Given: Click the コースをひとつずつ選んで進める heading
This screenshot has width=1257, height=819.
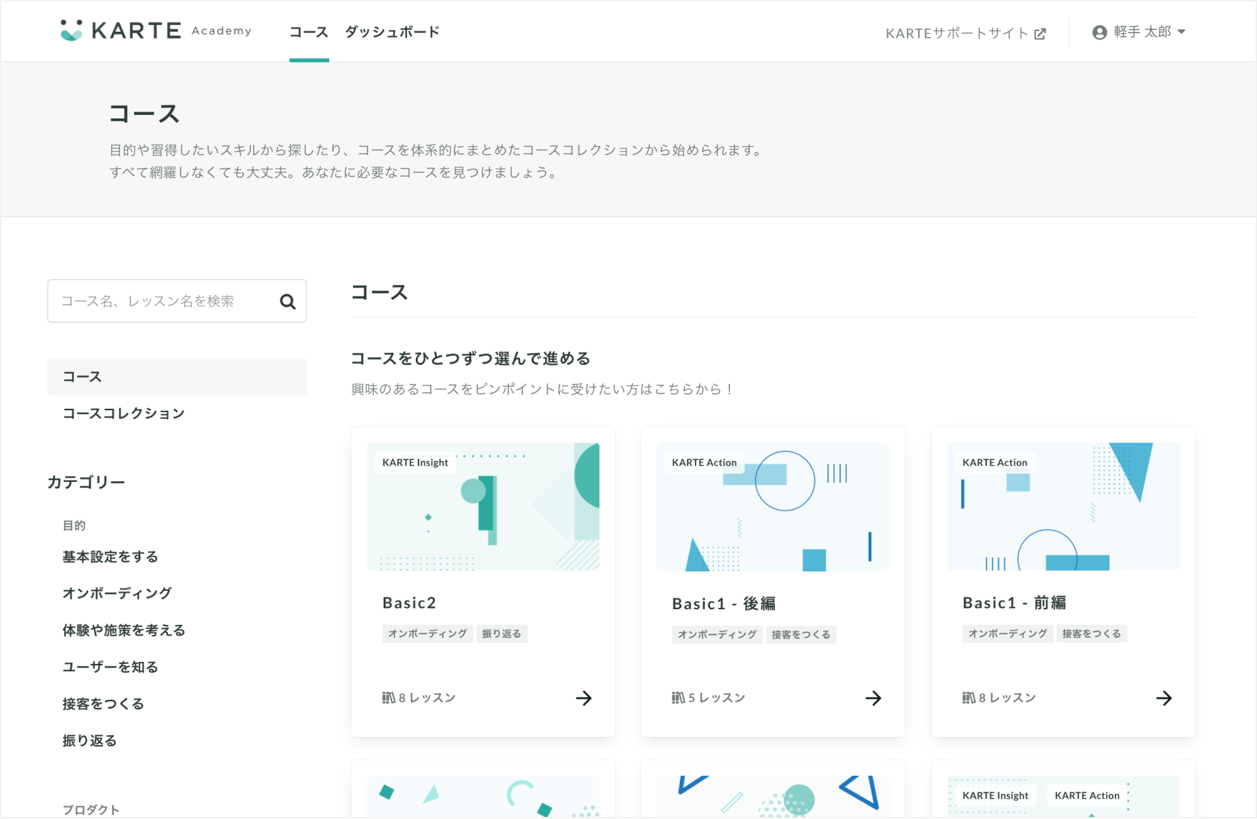Looking at the screenshot, I should [x=471, y=359].
